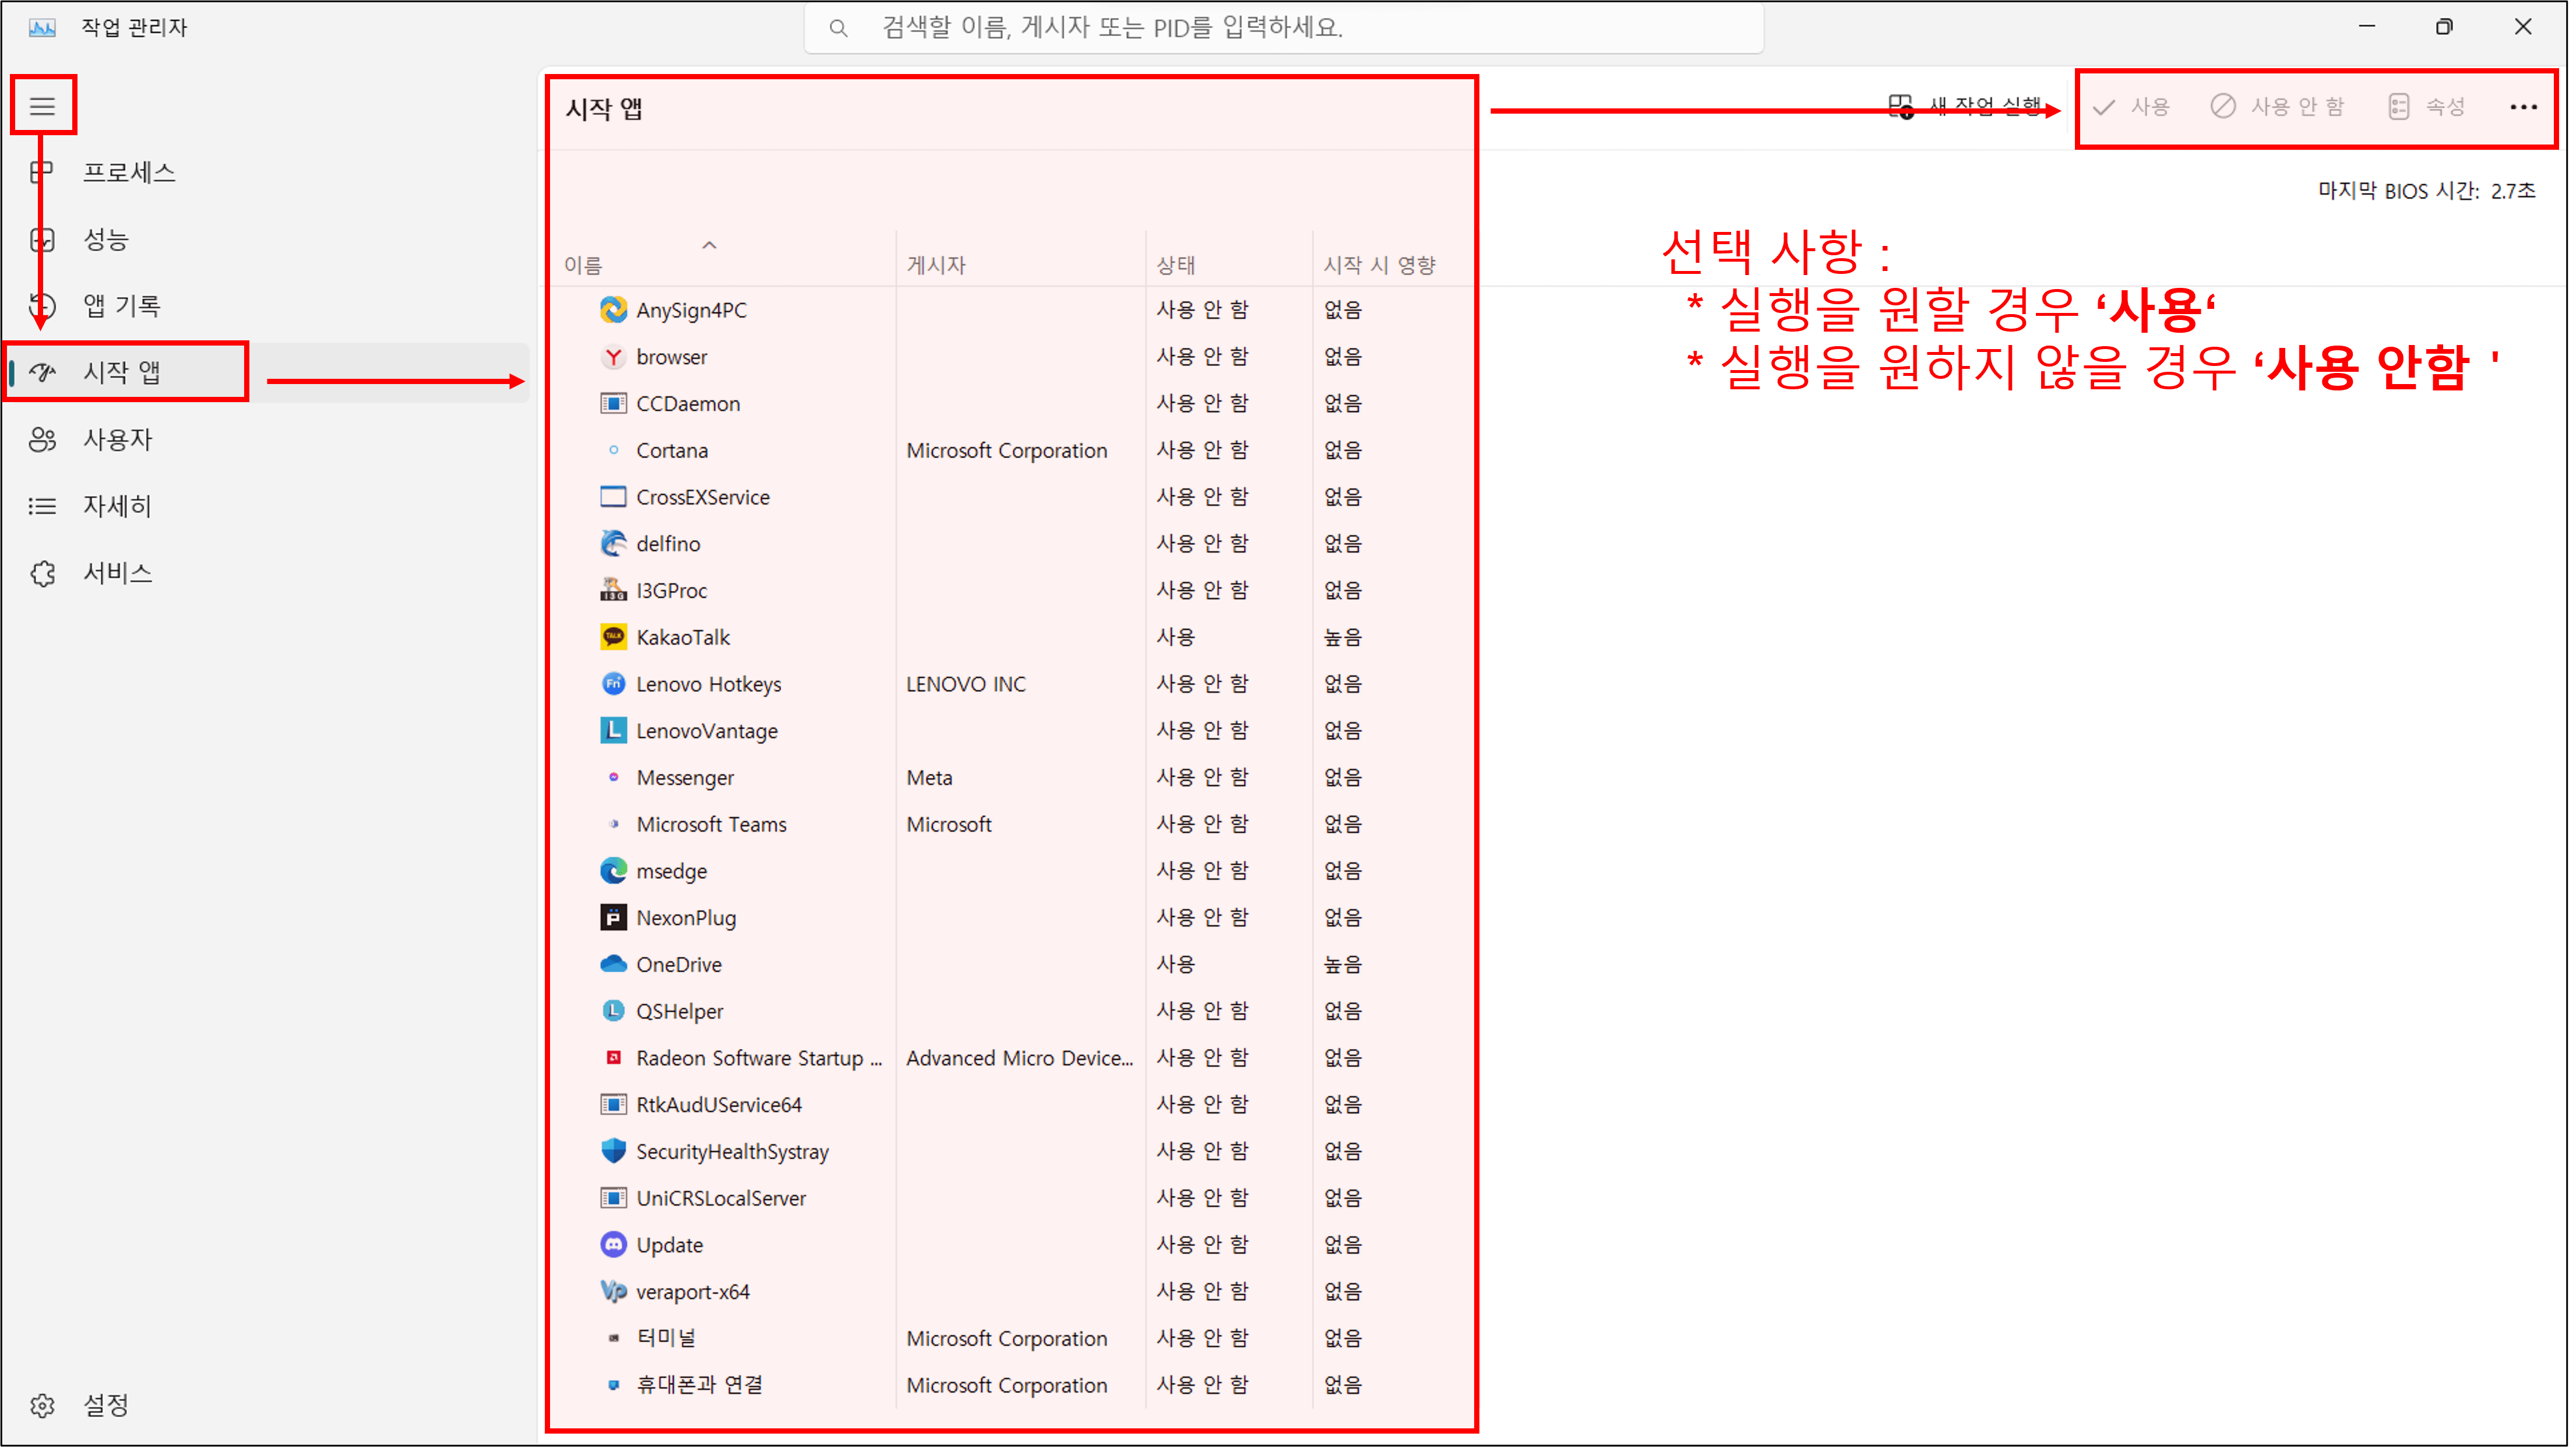Screen dimensions: 2576x1447
Task: Open the 앱 기록 (App history) page
Action: pos(122,306)
